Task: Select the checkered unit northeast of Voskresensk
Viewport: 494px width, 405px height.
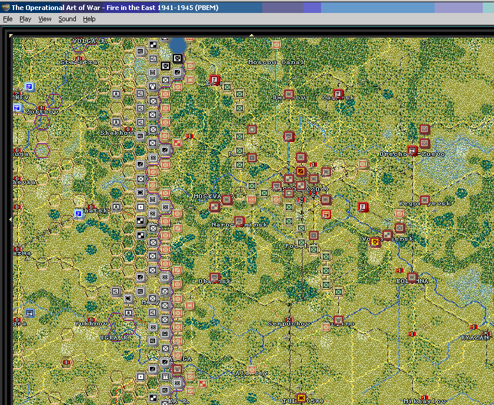Action: [x=387, y=235]
